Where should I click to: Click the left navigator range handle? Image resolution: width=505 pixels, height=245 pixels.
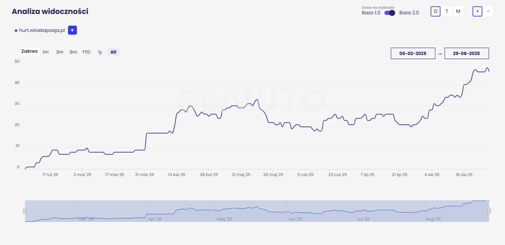25,211
